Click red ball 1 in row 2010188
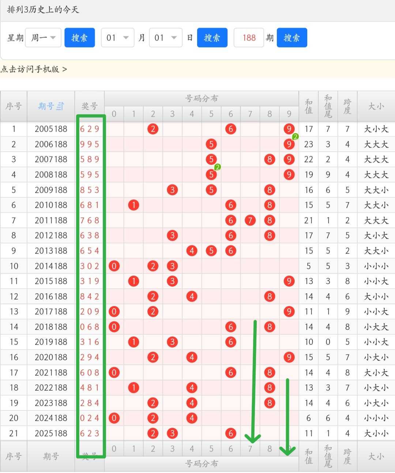Viewport: 395px width, 473px height. (133, 205)
